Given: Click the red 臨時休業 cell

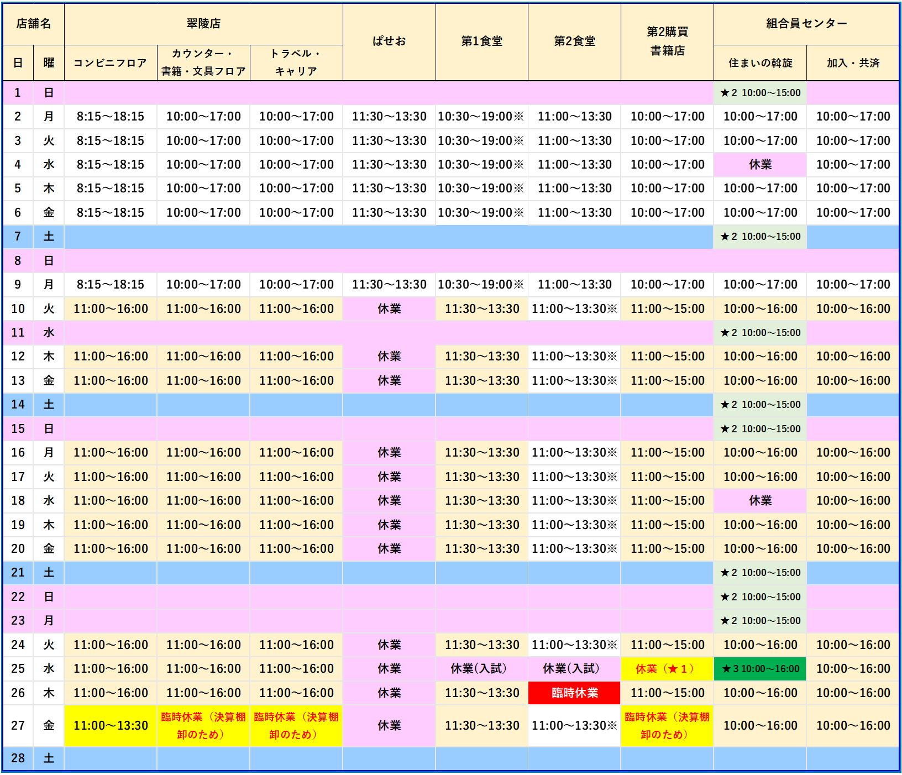Looking at the screenshot, I should pos(574,693).
